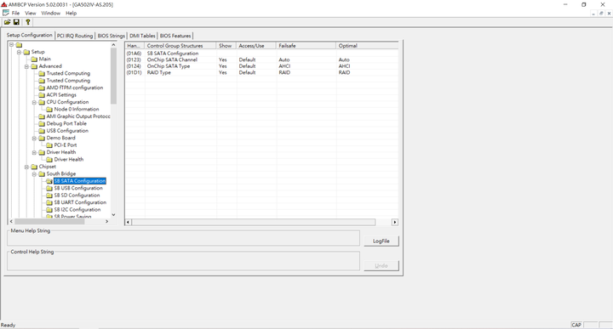Viewport: 613px width, 329px height.
Task: Select the South Bridge tree label
Action: pos(61,173)
